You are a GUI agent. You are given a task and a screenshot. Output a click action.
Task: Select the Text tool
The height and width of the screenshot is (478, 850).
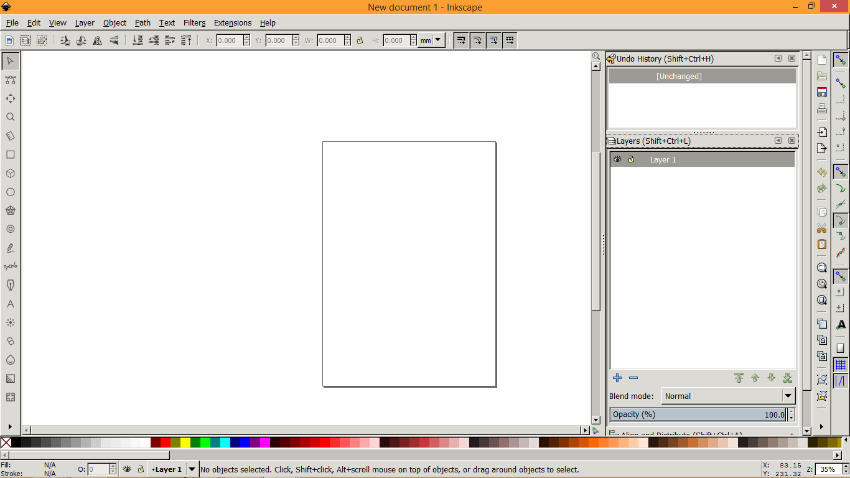tap(10, 304)
